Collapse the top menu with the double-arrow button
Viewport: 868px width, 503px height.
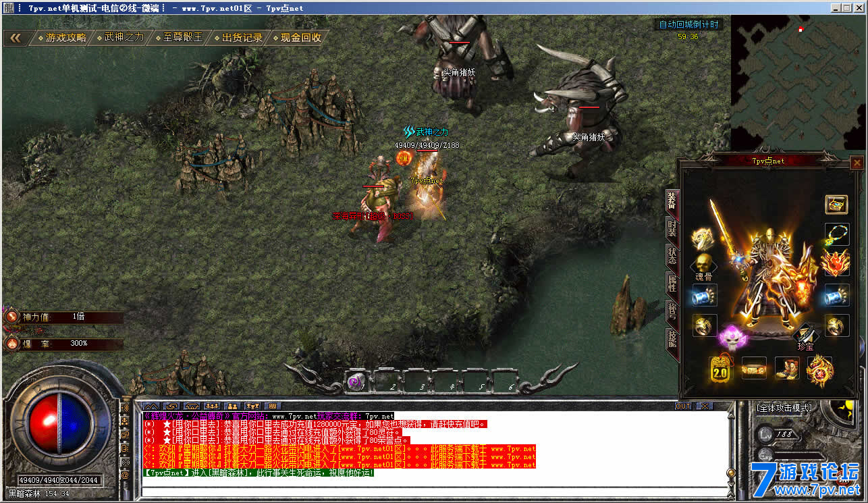click(15, 38)
